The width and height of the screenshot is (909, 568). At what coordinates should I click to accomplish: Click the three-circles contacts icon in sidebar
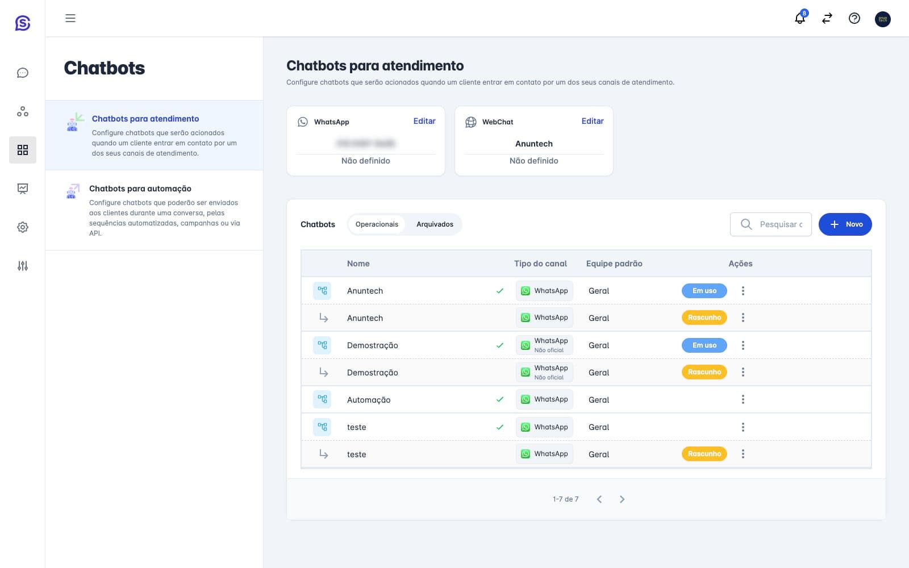pos(23,111)
